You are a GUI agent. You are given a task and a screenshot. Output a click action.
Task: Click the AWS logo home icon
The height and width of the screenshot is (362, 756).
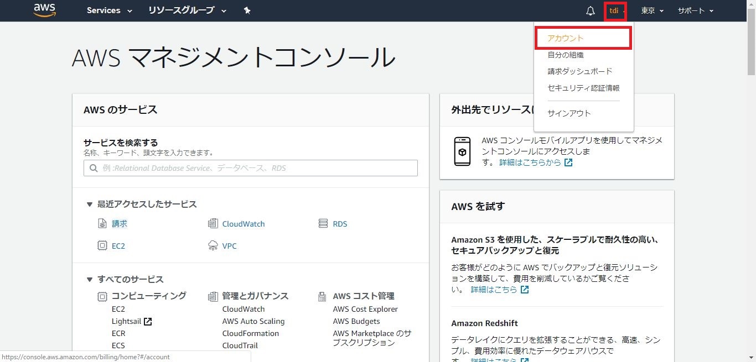tap(45, 11)
